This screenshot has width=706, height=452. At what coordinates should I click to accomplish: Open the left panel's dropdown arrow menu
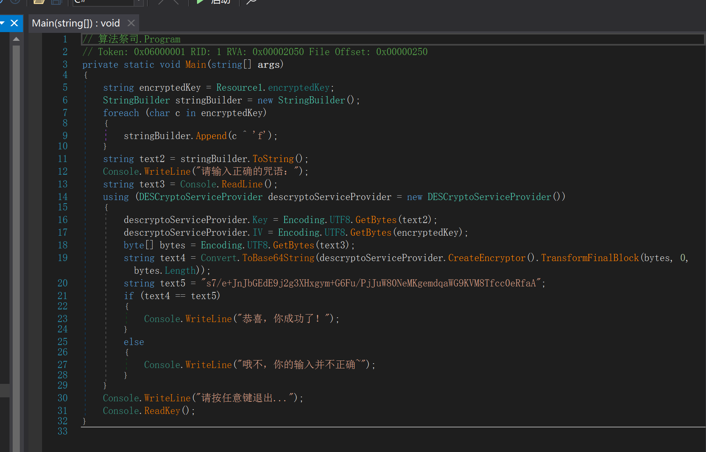pyautogui.click(x=2, y=23)
